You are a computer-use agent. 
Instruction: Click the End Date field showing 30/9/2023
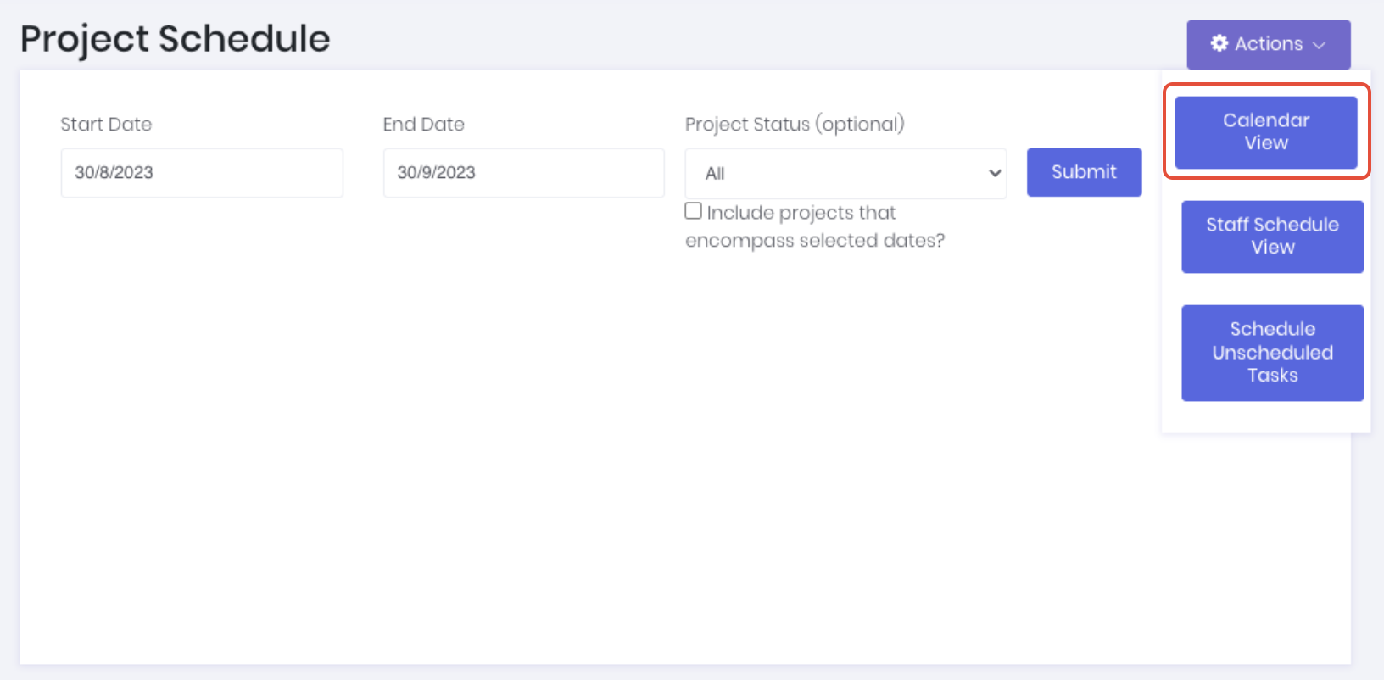523,172
